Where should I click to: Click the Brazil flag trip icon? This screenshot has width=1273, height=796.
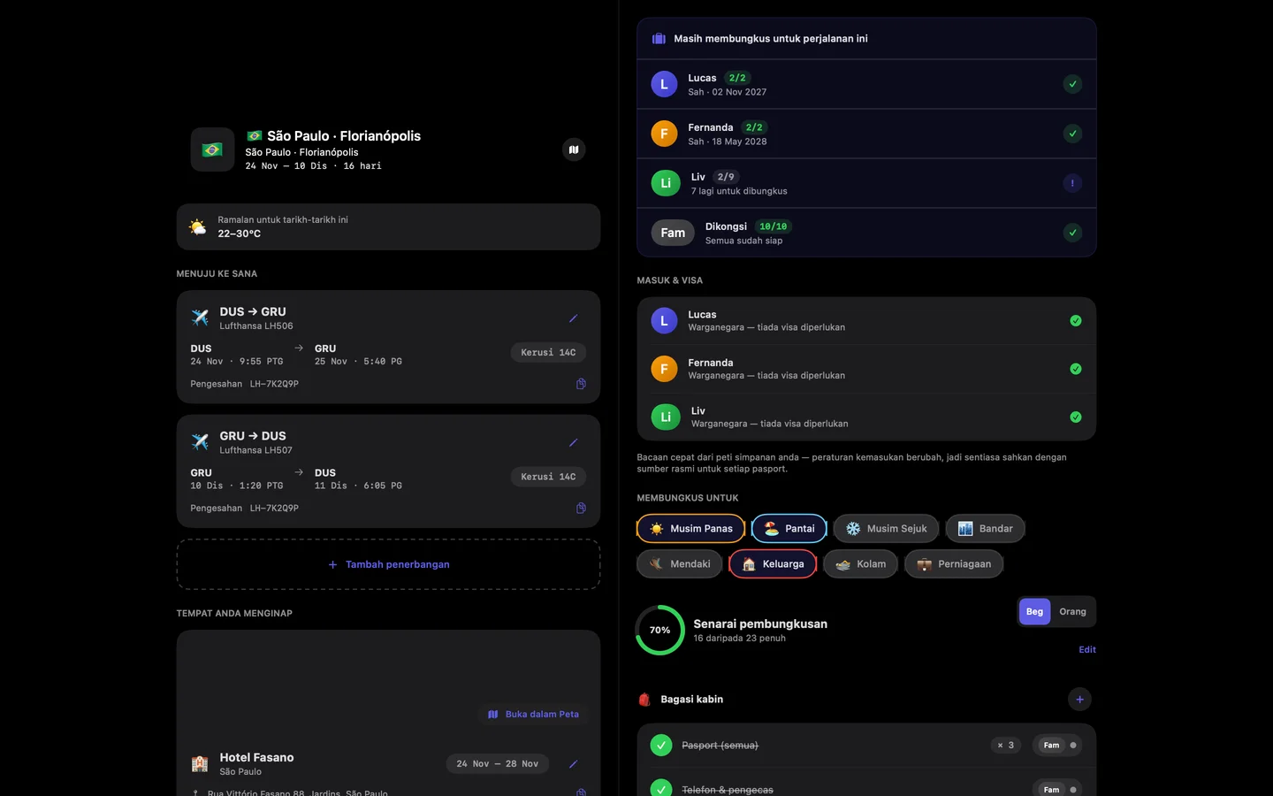click(212, 149)
